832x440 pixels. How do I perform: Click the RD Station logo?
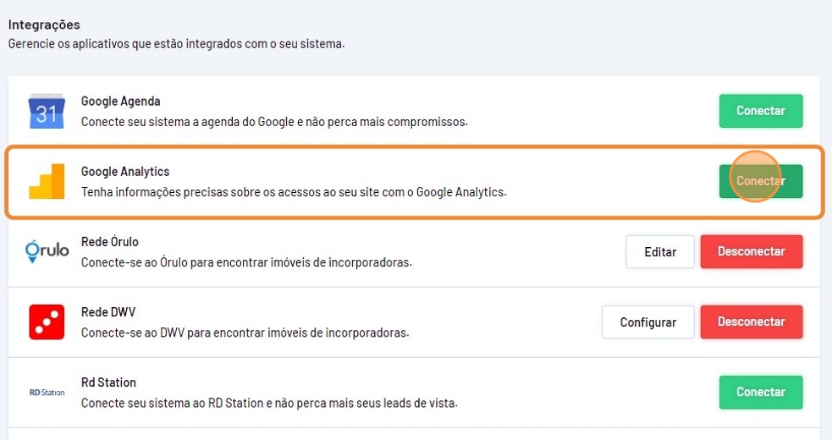click(47, 392)
